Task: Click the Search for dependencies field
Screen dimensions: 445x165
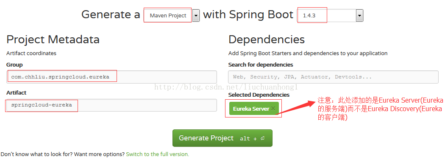Action: 333,77
